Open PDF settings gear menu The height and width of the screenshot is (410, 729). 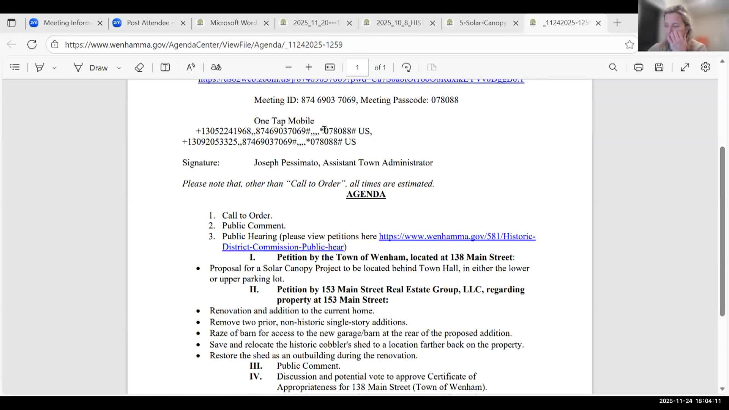click(x=705, y=67)
